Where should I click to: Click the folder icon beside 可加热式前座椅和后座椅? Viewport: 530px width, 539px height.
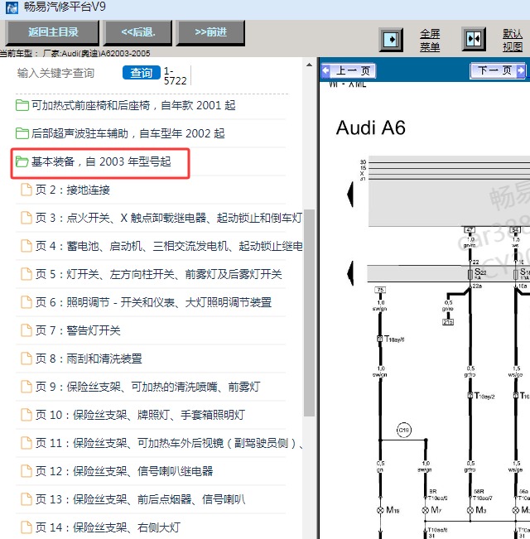coord(22,105)
